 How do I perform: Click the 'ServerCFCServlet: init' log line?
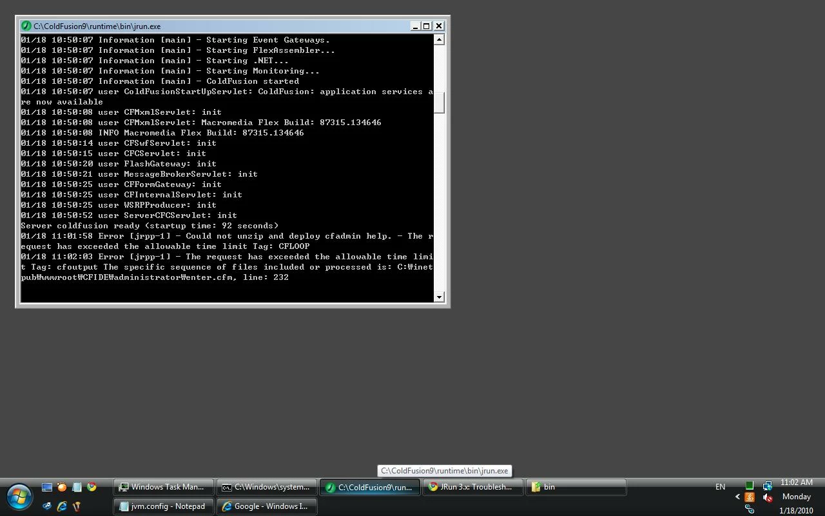pos(129,215)
